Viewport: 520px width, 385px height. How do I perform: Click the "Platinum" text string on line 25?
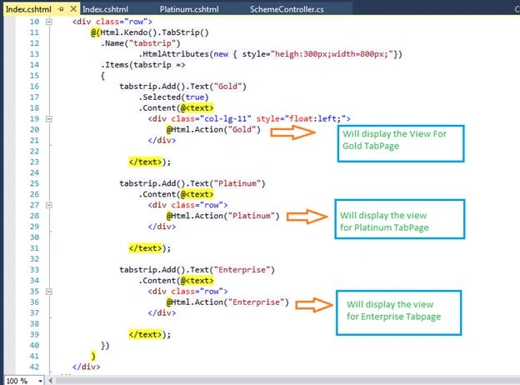coord(237,183)
